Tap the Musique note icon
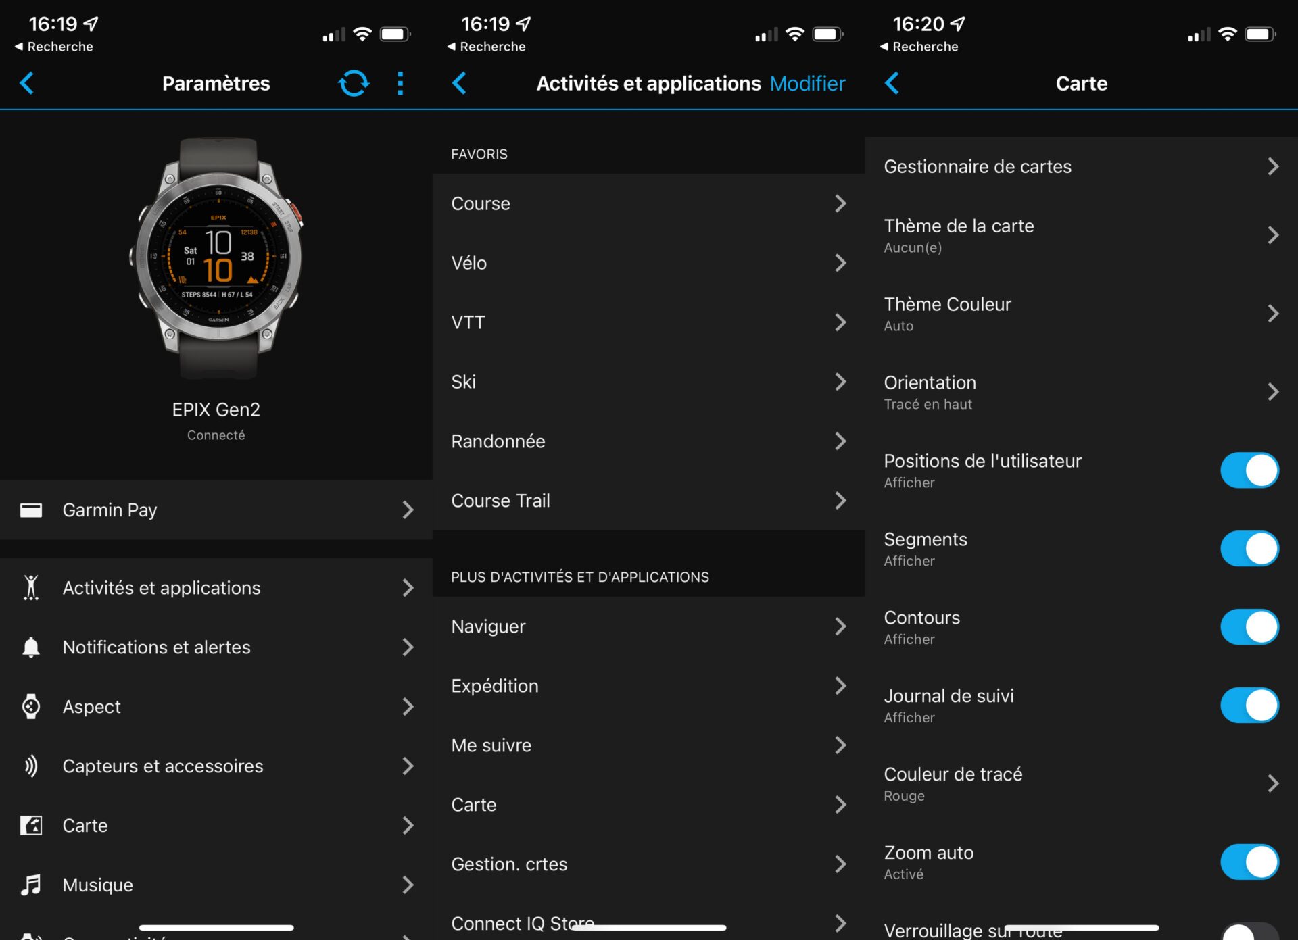The image size is (1298, 940). coord(31,885)
